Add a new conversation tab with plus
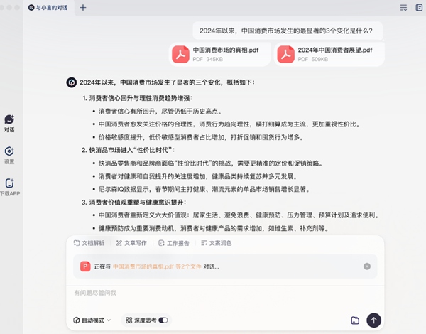 point(83,8)
